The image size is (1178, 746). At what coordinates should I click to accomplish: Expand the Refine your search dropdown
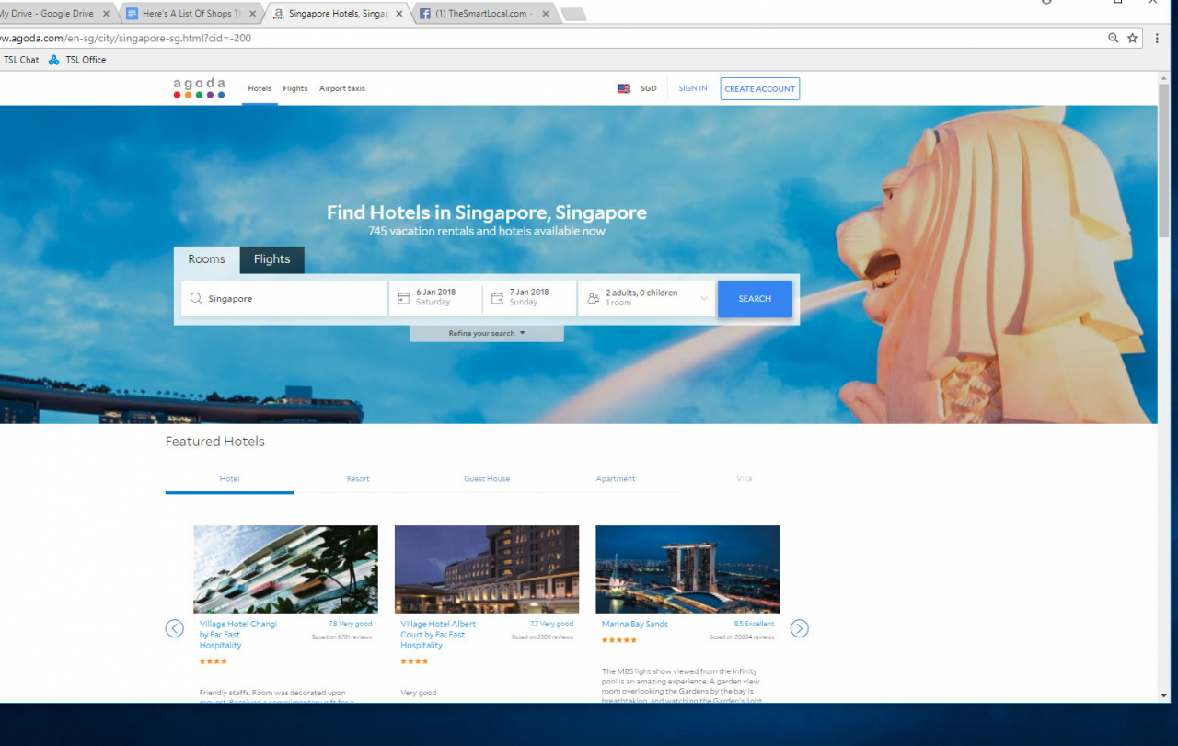487,333
